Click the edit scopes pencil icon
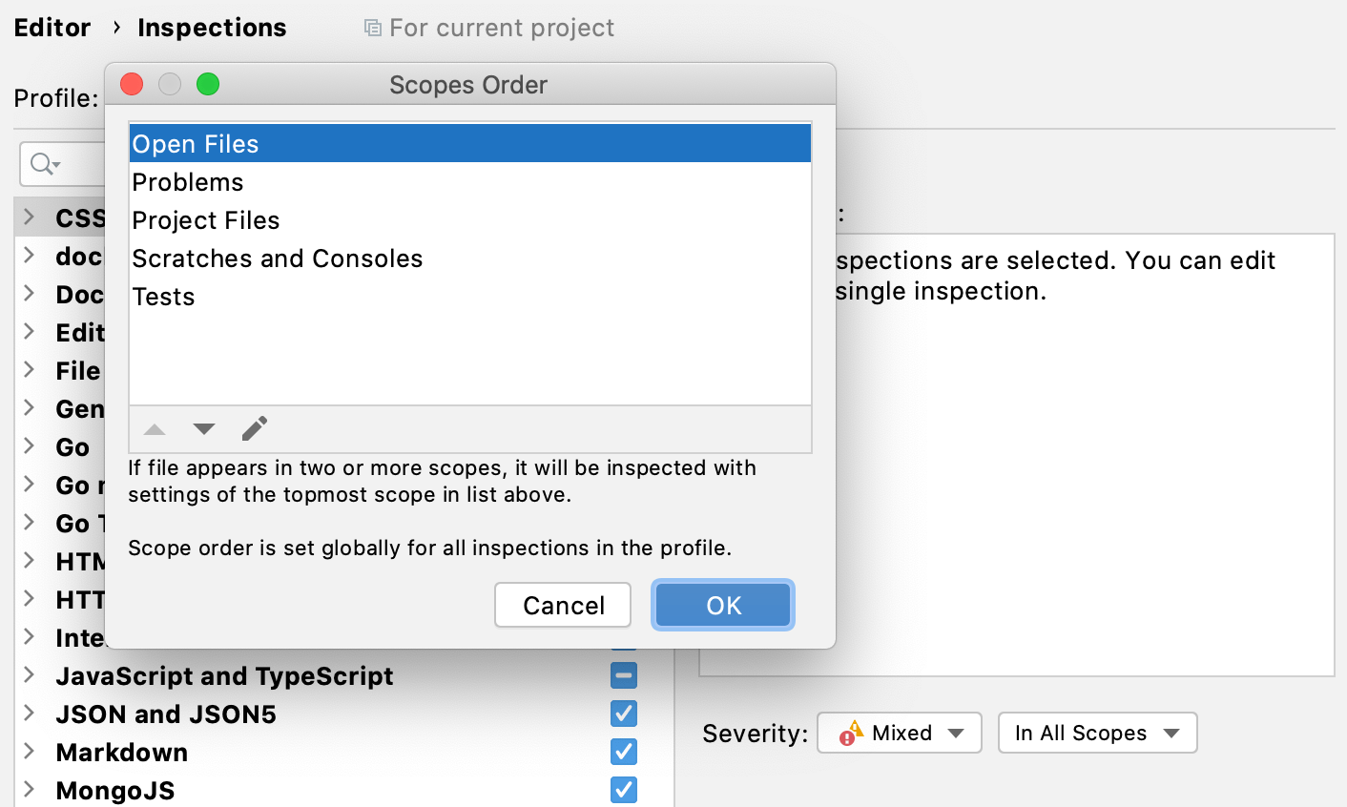The width and height of the screenshot is (1347, 807). pyautogui.click(x=254, y=429)
